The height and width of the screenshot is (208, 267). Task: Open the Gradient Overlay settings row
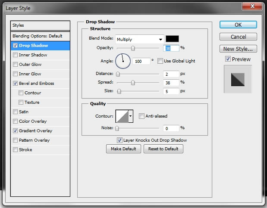tap(40, 130)
